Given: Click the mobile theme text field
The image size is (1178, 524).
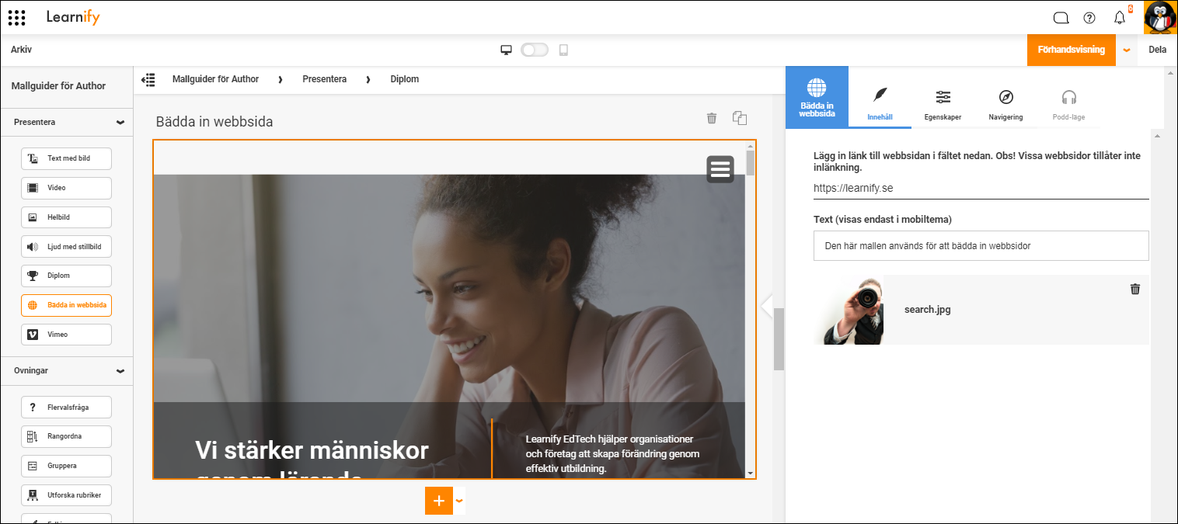Looking at the screenshot, I should tap(981, 245).
